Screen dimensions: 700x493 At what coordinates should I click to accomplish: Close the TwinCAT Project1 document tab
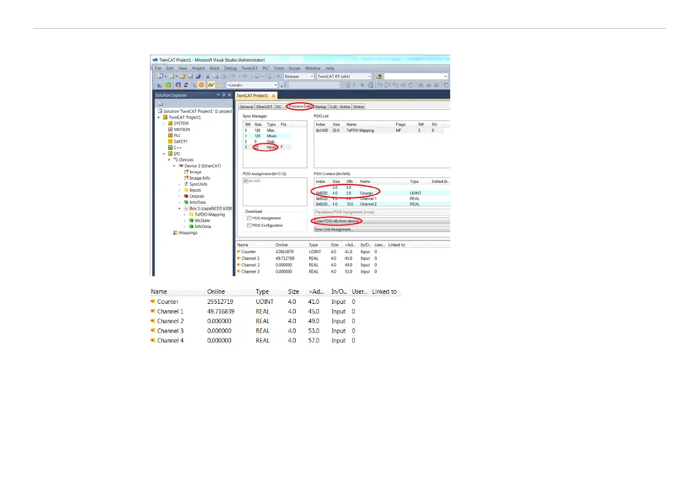(274, 96)
